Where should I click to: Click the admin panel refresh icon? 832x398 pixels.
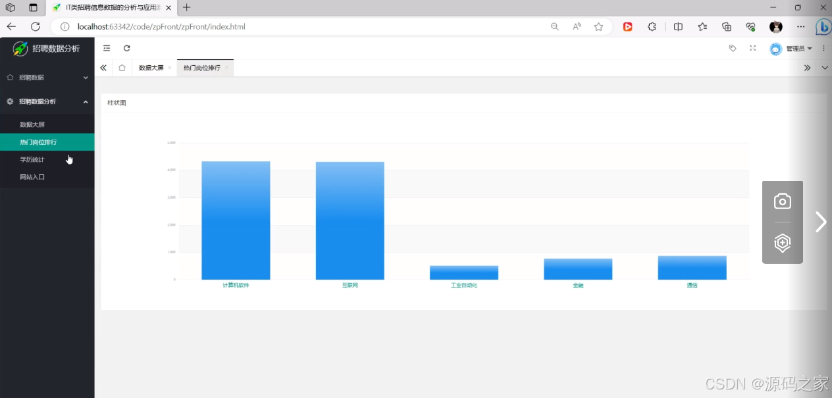click(x=127, y=48)
